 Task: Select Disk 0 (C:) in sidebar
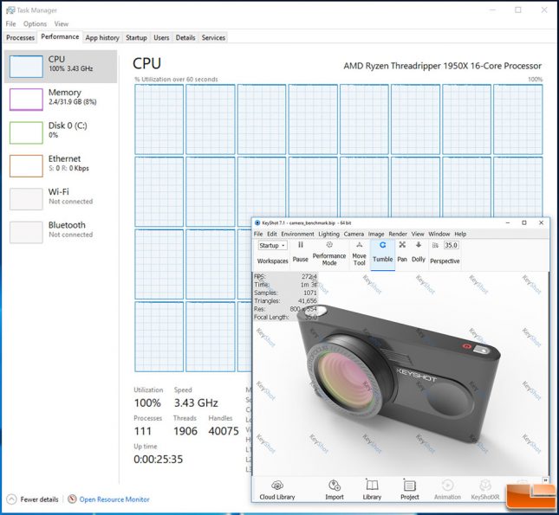click(61, 132)
